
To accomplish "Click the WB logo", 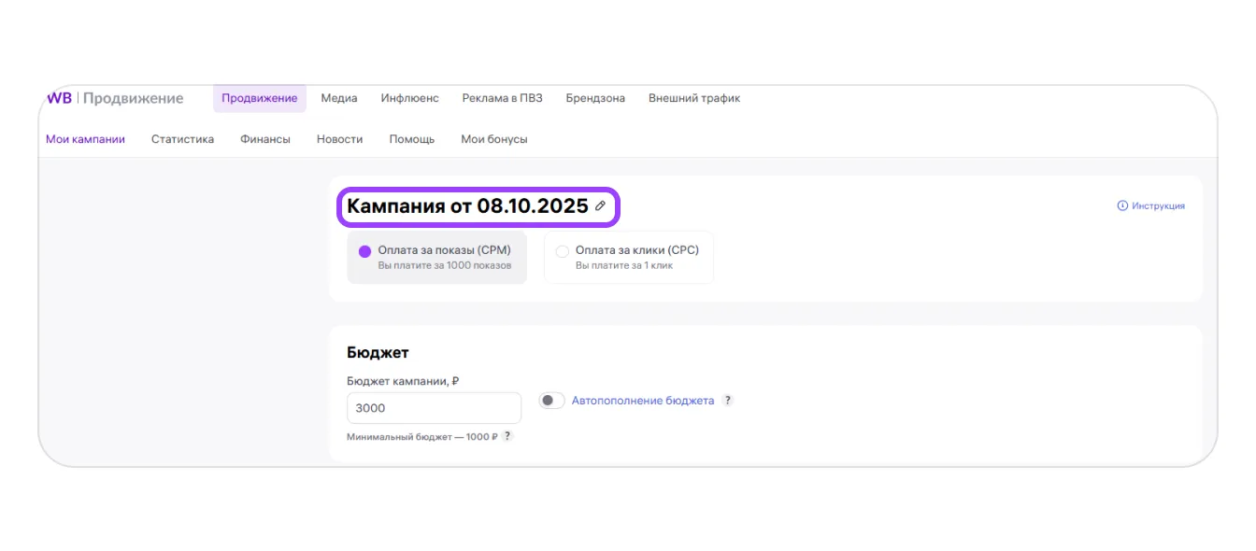I will pos(60,98).
